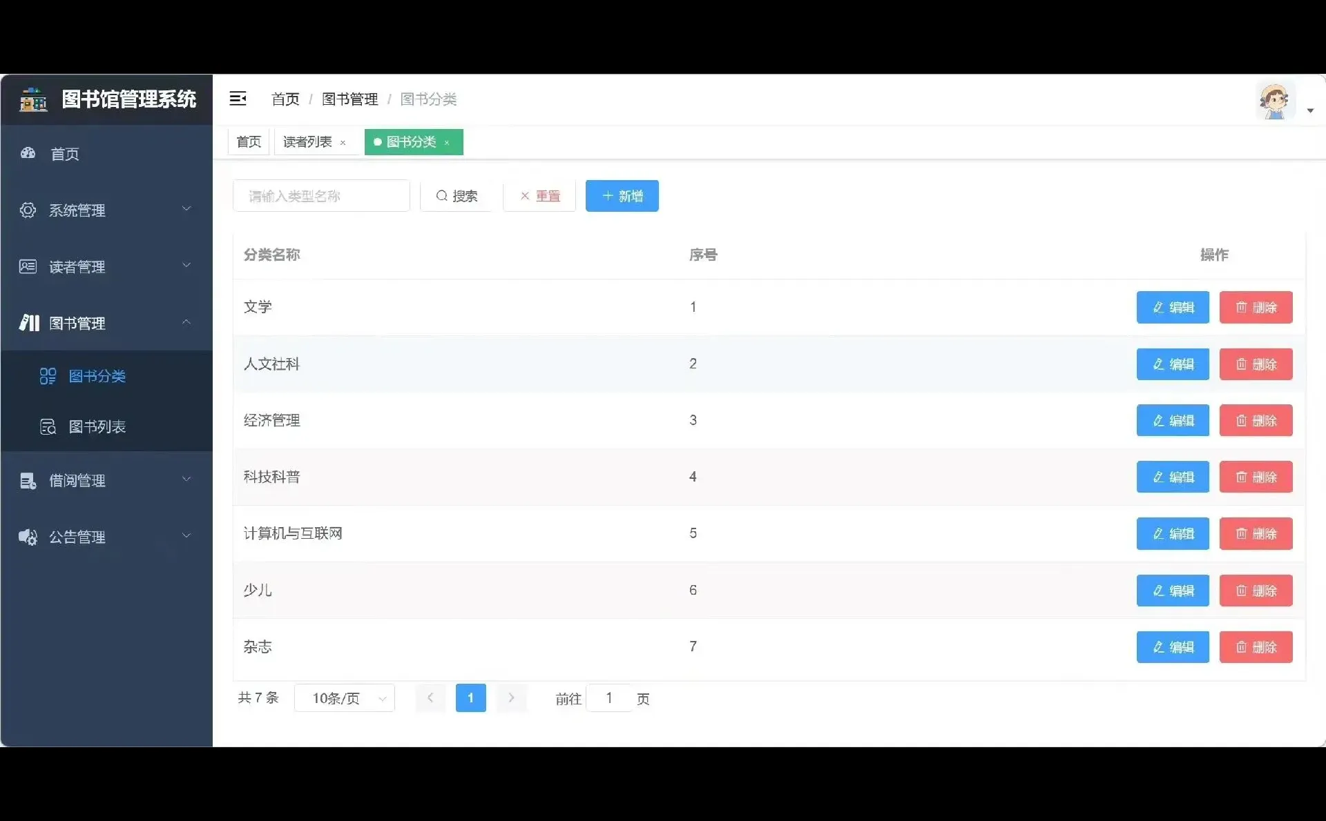Toggle the sidebar with the hamburger icon

tap(238, 98)
